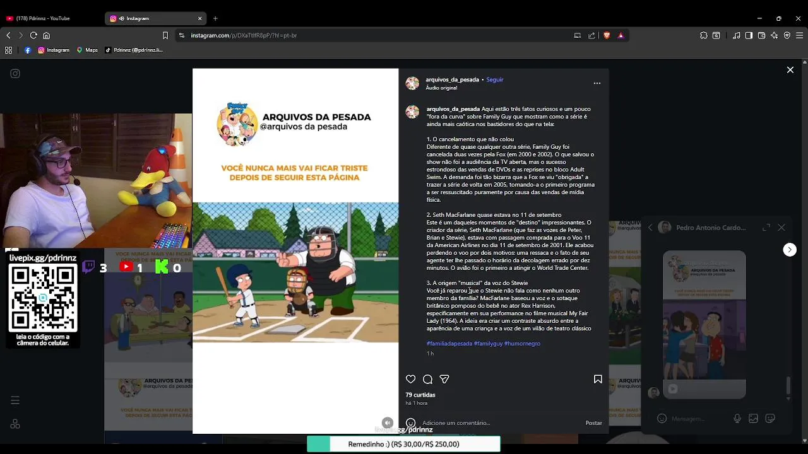Close the Pedro Antonio chat panel
This screenshot has width=808, height=454.
tap(781, 228)
